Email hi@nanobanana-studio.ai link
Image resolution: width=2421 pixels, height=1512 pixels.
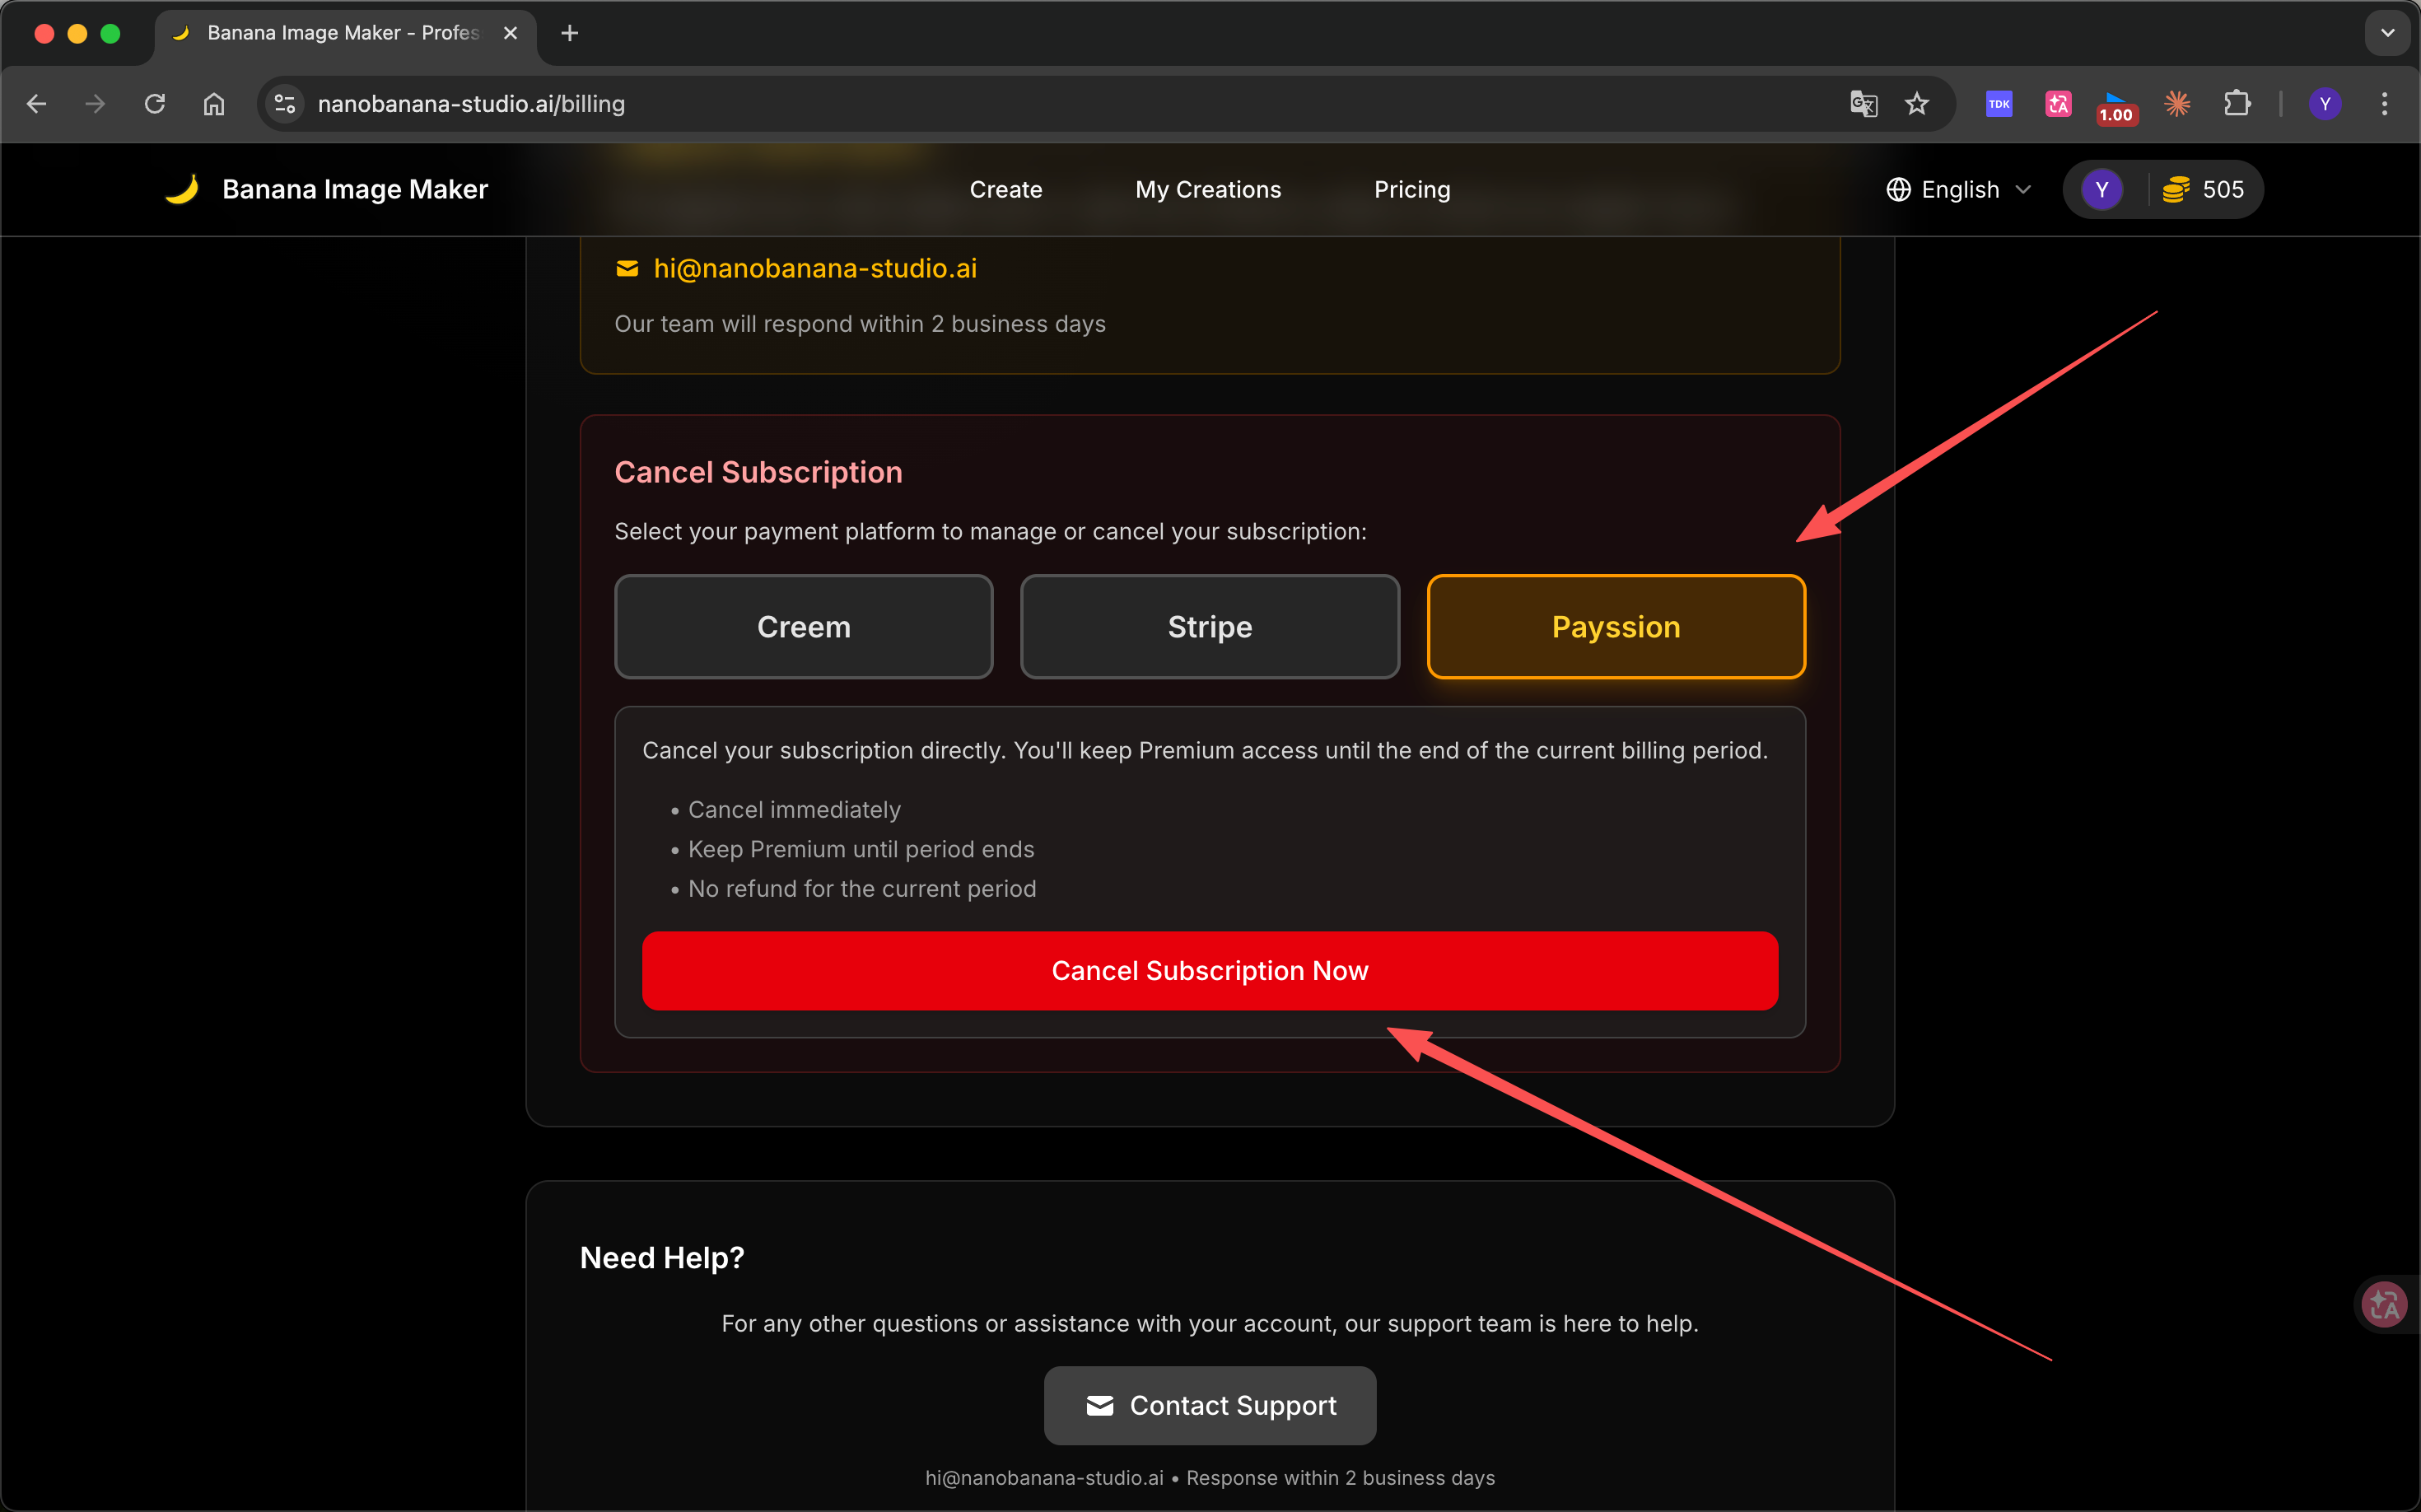(815, 268)
